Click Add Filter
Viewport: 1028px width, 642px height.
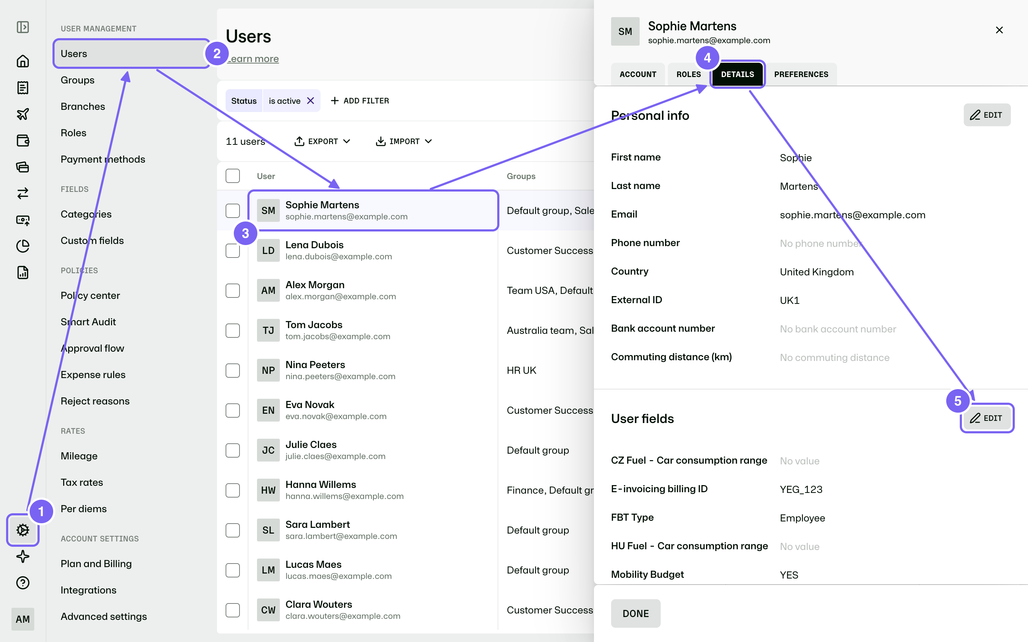[360, 101]
